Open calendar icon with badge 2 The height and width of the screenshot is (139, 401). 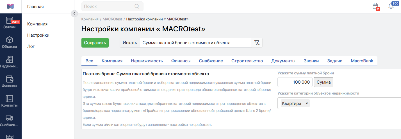(x=375, y=6)
